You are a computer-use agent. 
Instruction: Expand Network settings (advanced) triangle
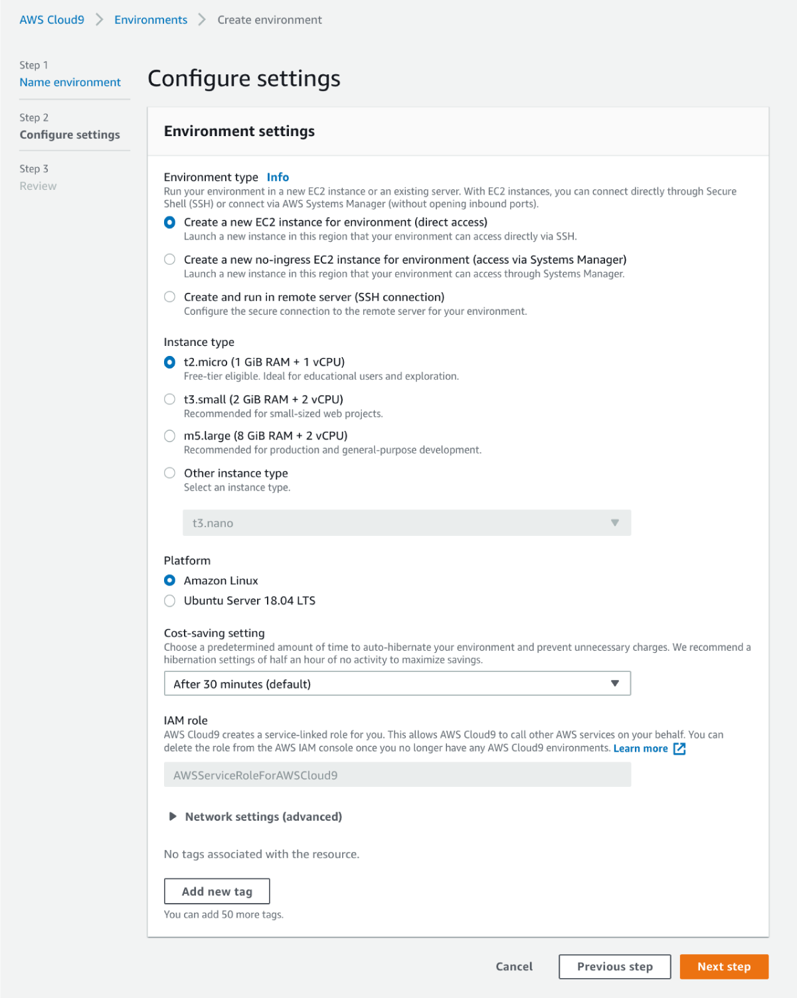point(173,816)
